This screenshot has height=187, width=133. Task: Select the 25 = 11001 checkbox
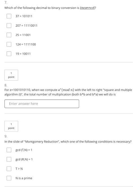point(9,35)
